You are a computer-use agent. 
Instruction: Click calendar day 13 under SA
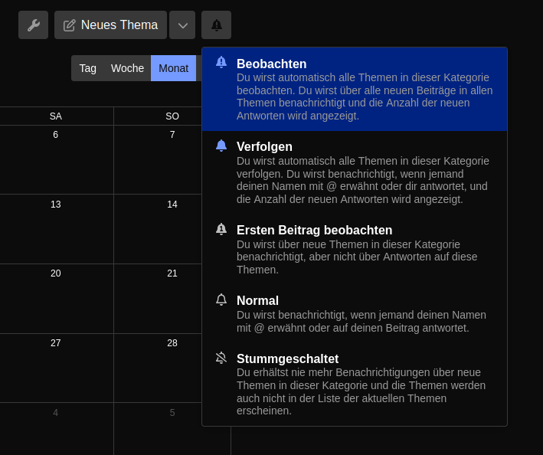tap(56, 228)
